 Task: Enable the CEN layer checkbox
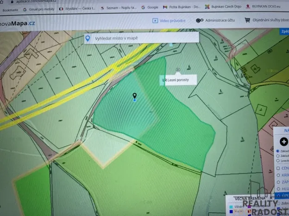coord(277,168)
